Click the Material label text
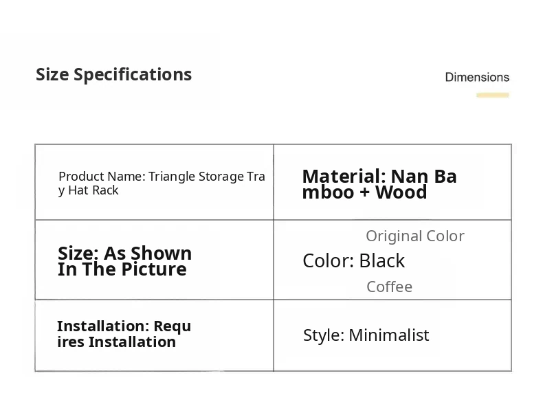The height and width of the screenshot is (402, 543). 343,177
